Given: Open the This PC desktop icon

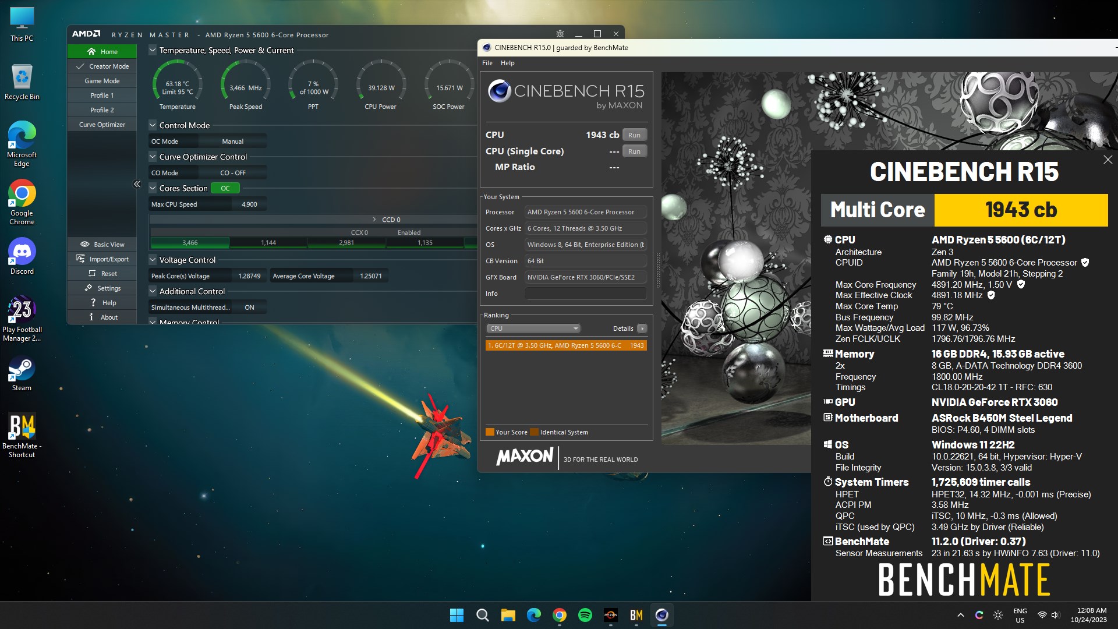Looking at the screenshot, I should click(22, 24).
